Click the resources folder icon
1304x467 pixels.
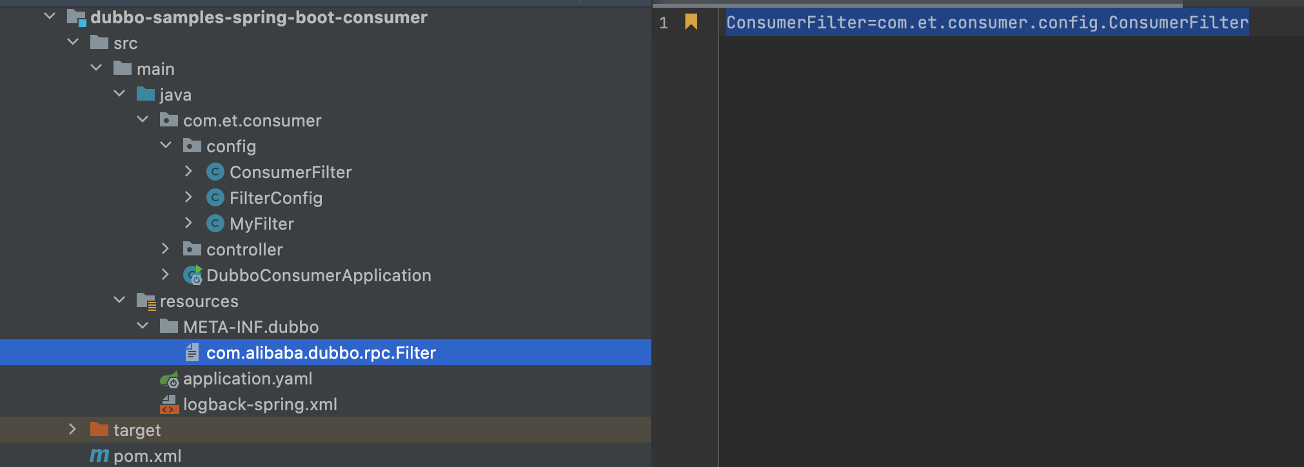(146, 301)
